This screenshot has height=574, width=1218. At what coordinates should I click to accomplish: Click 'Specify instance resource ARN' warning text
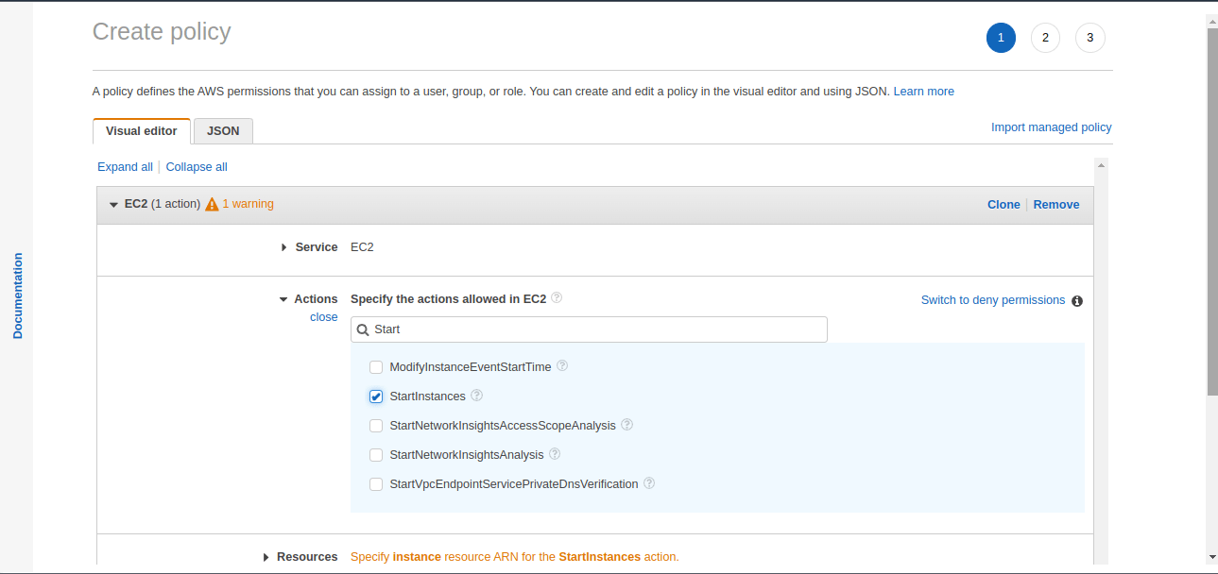coord(514,557)
